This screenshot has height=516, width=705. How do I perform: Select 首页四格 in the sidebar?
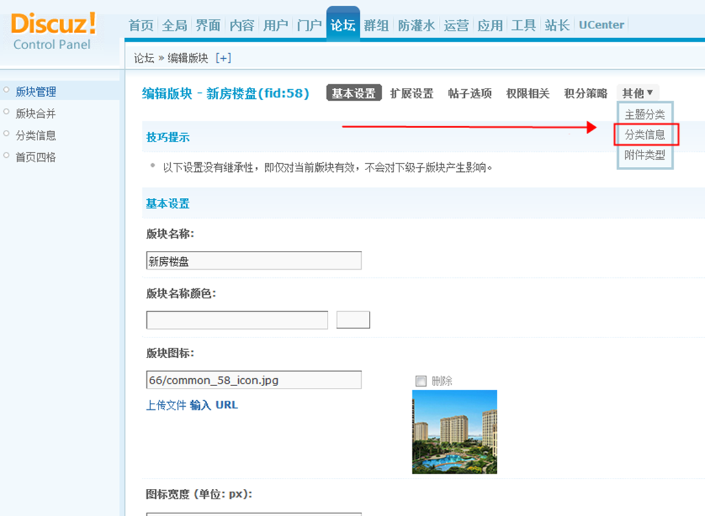tap(36, 157)
